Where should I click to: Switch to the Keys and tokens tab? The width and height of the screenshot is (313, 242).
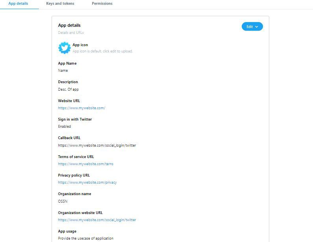[x=60, y=4]
